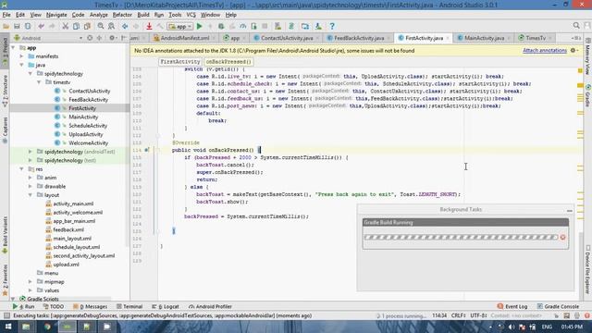The height and width of the screenshot is (333, 592).
Task: Click the Attach annotations link
Action: [545, 50]
